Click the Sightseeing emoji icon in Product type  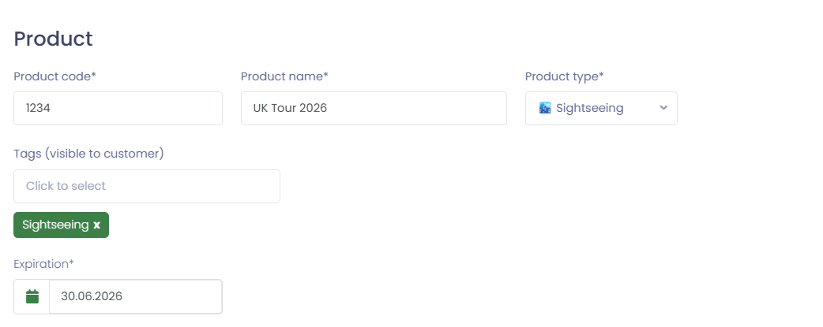pyautogui.click(x=545, y=108)
